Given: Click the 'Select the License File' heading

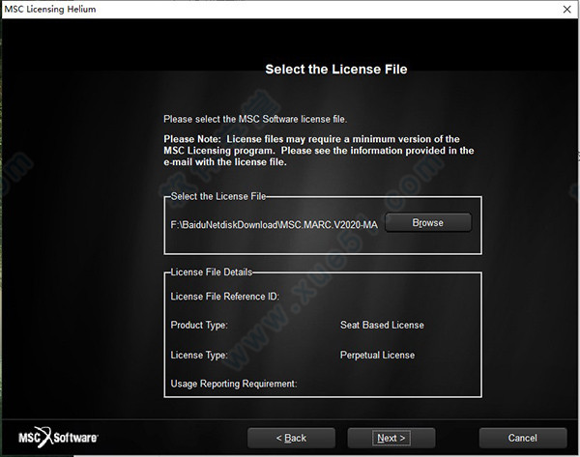Looking at the screenshot, I should [335, 70].
